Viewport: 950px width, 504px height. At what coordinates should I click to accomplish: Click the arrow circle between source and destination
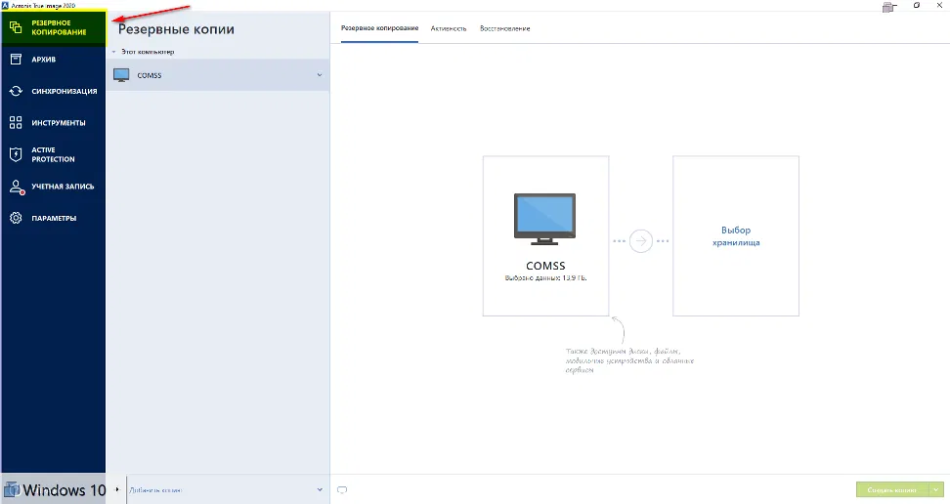coord(640,241)
